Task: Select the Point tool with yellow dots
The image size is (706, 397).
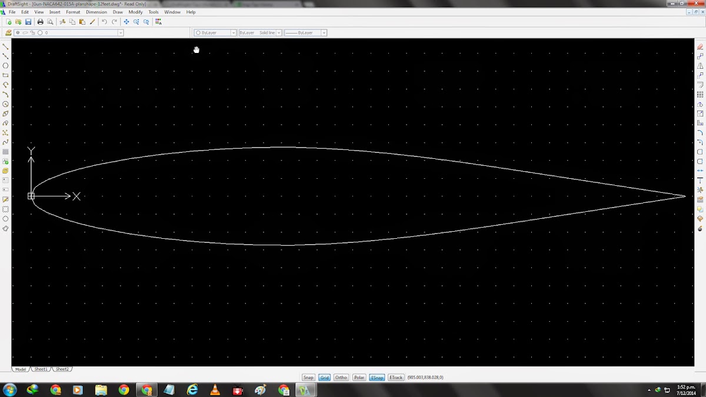Action: point(6,133)
